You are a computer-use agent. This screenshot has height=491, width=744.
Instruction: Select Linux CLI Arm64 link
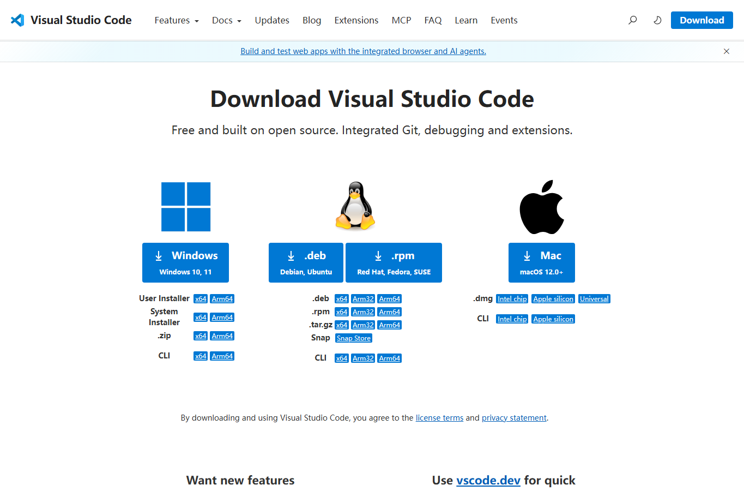[x=390, y=358]
